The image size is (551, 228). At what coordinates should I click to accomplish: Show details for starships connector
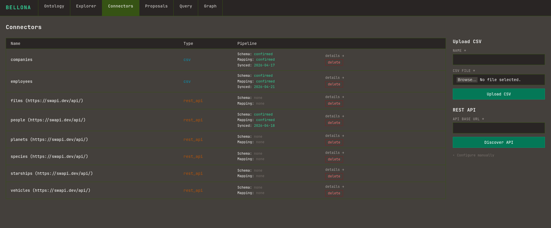click(x=335, y=170)
